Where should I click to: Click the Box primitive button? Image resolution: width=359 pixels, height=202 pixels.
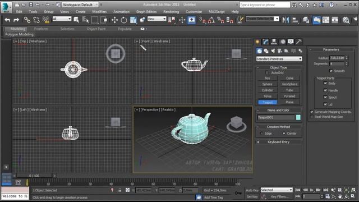click(x=268, y=78)
